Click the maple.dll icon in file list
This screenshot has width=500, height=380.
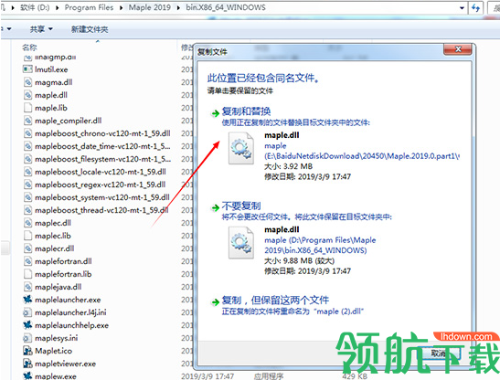[x=27, y=95]
